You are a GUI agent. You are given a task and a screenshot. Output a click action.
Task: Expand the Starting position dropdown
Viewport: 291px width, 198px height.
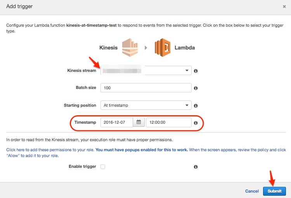tap(146, 105)
